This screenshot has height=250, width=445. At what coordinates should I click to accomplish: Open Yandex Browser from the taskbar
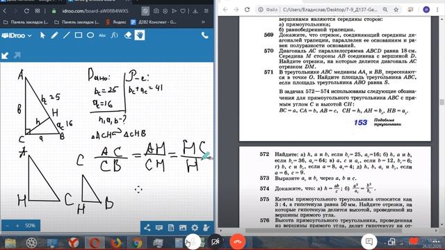point(74,243)
